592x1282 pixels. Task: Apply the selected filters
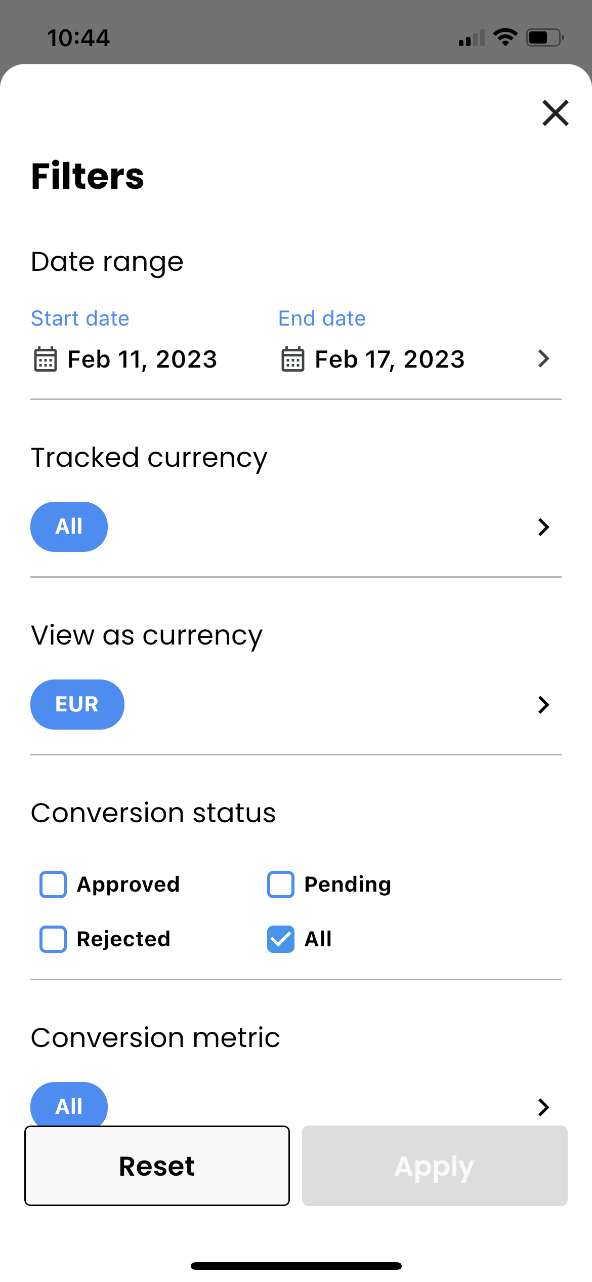pyautogui.click(x=435, y=1166)
